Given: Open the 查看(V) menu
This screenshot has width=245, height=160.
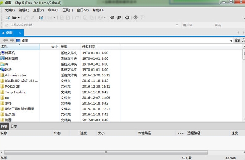Looking at the screenshot, I should pyautogui.click(x=38, y=10).
